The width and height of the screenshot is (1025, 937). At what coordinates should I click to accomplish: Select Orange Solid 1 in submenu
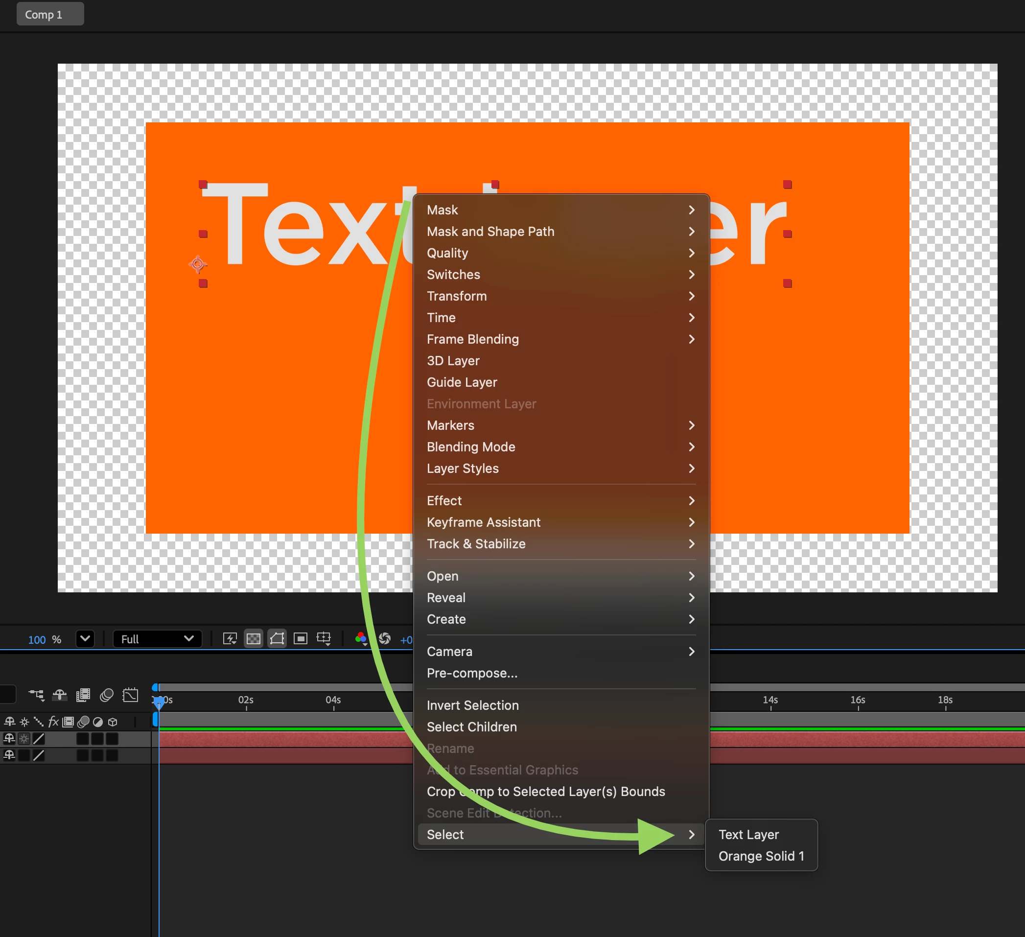click(x=761, y=856)
